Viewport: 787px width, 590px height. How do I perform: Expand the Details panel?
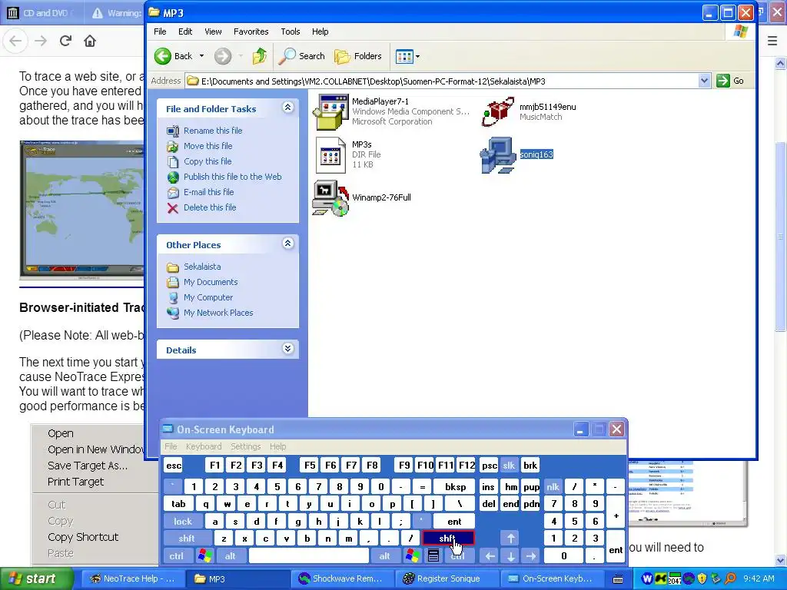click(x=287, y=349)
